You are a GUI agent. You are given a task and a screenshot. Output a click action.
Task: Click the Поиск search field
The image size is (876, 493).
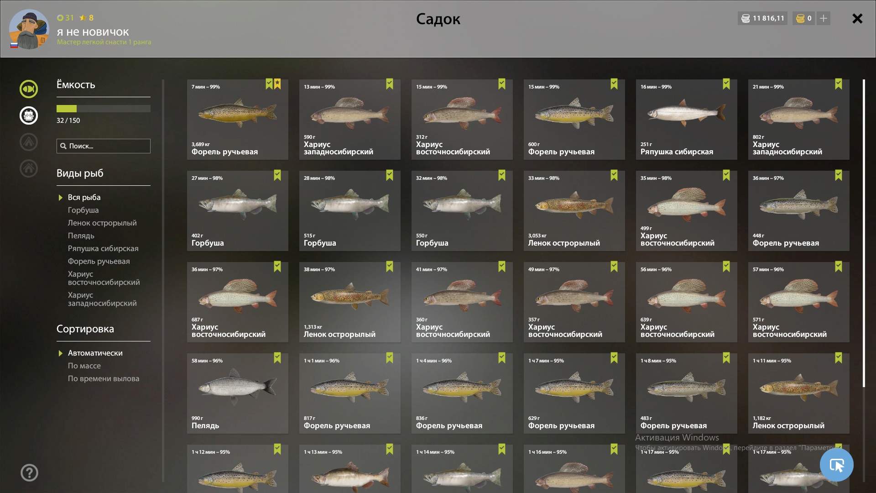103,146
